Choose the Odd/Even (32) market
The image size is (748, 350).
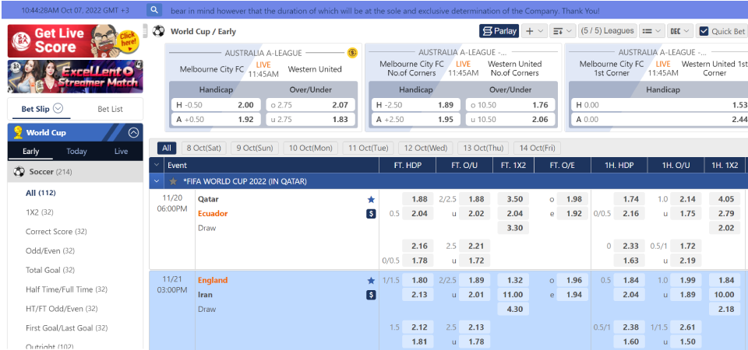click(50, 250)
